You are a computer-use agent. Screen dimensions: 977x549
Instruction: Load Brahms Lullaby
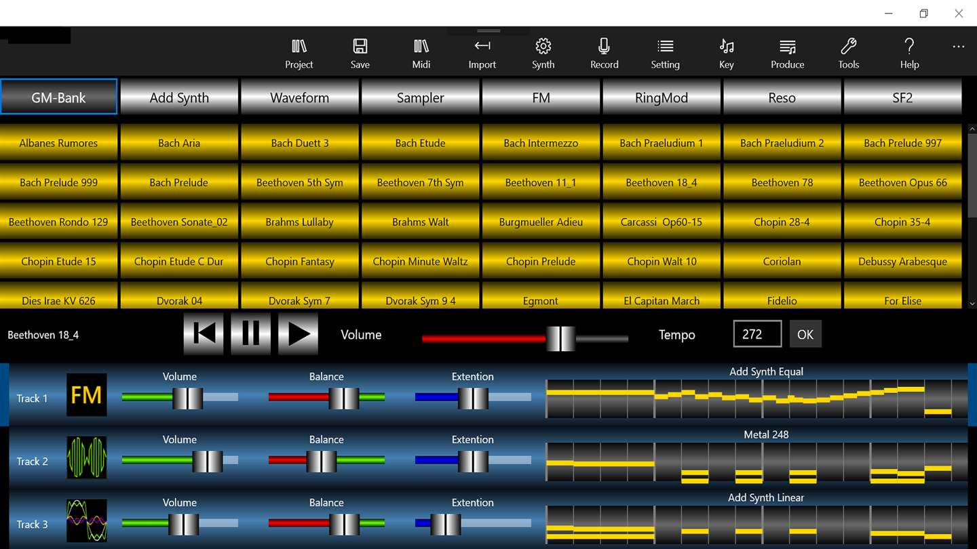[x=300, y=221]
